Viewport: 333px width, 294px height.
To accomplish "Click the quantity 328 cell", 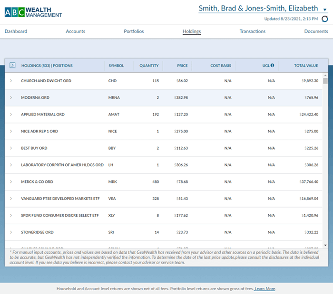I will coord(156,199).
